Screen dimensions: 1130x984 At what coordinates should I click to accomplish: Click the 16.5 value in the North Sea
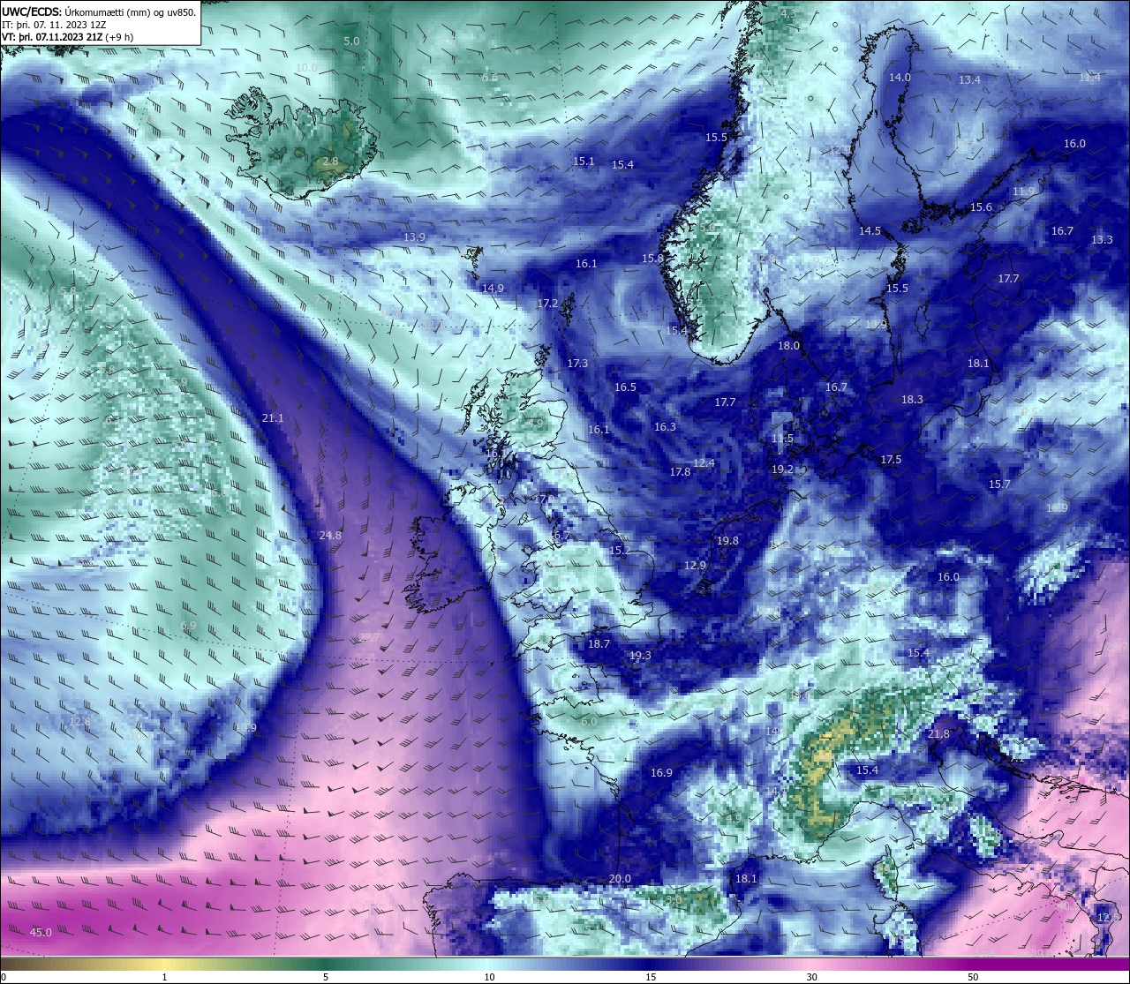625,387
